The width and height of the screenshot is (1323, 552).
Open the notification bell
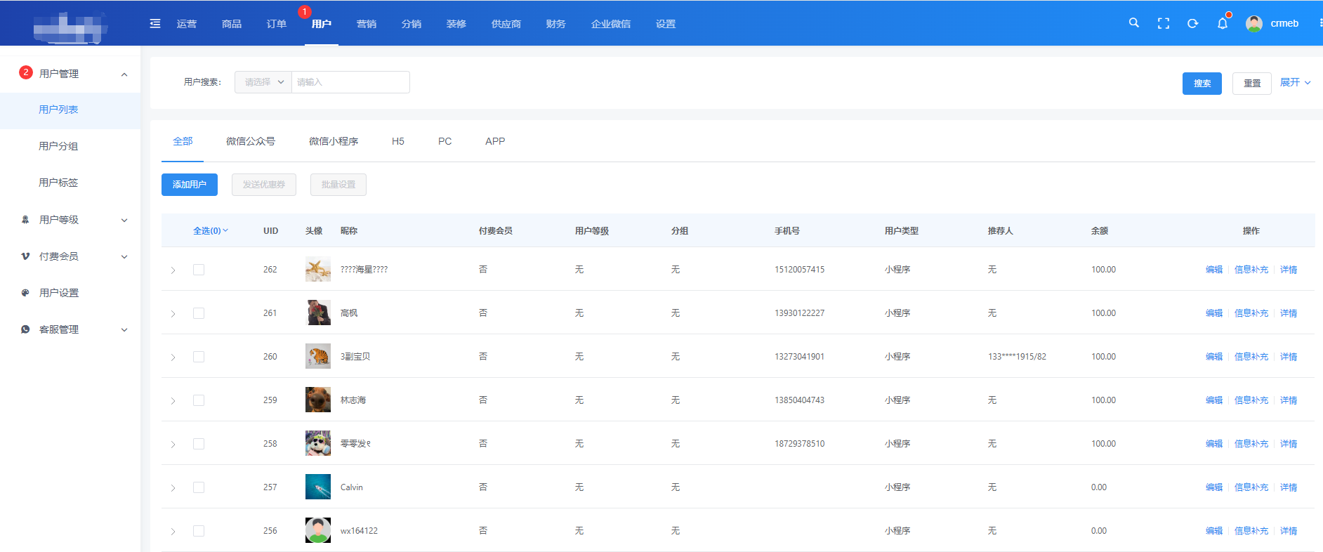click(1223, 23)
